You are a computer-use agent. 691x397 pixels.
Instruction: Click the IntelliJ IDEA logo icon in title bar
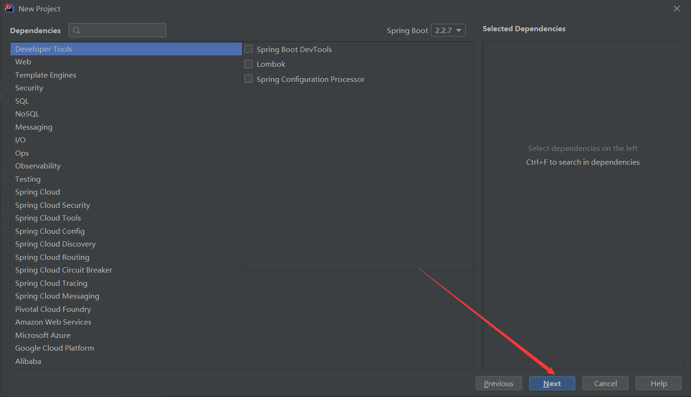click(9, 8)
